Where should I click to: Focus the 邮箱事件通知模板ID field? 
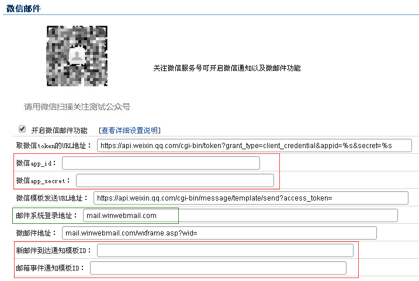click(x=218, y=268)
